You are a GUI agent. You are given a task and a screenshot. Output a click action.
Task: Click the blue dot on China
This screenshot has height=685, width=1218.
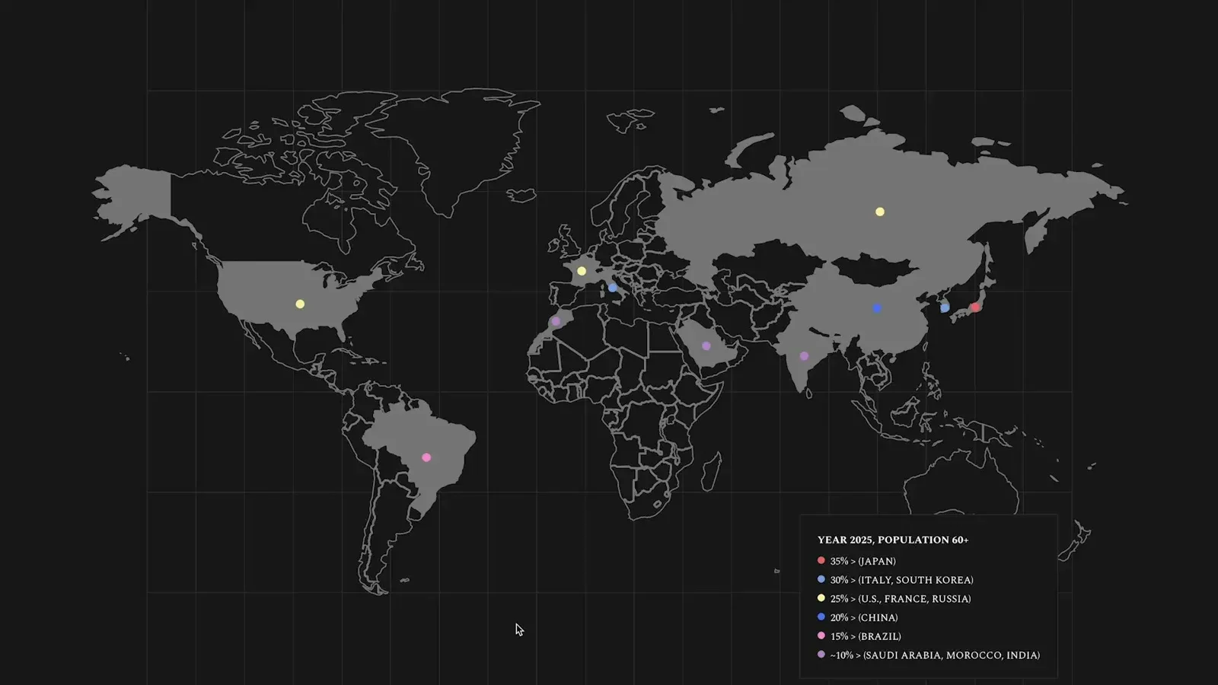(877, 308)
